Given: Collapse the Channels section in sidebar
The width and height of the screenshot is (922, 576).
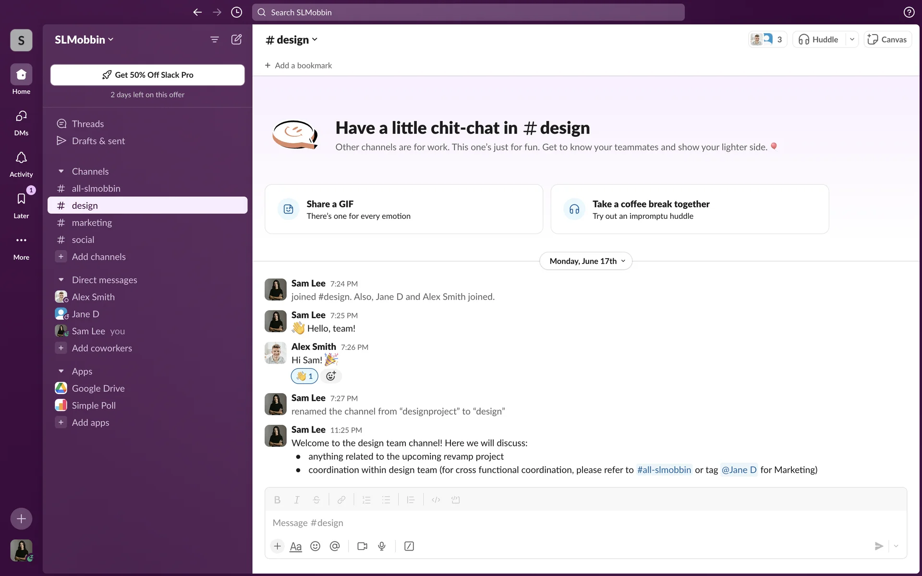Looking at the screenshot, I should (61, 171).
